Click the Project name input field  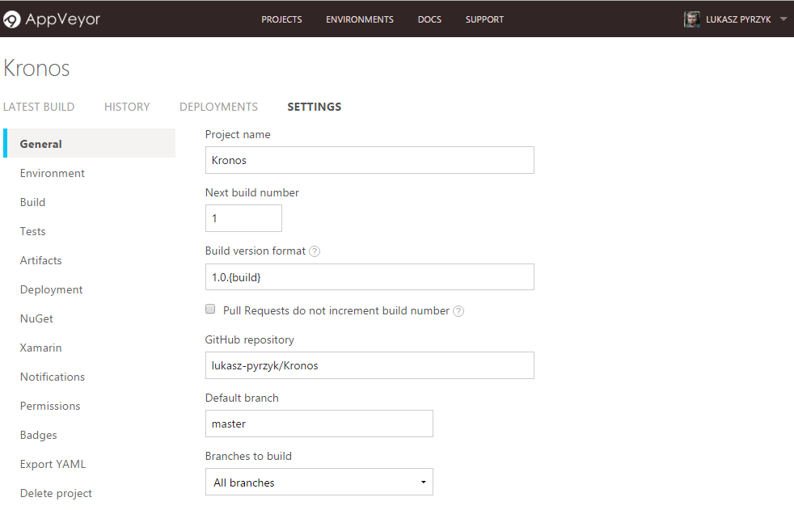point(370,160)
